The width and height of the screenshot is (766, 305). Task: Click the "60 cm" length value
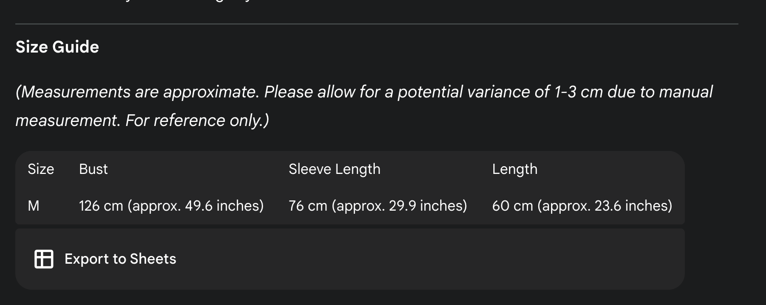point(512,206)
